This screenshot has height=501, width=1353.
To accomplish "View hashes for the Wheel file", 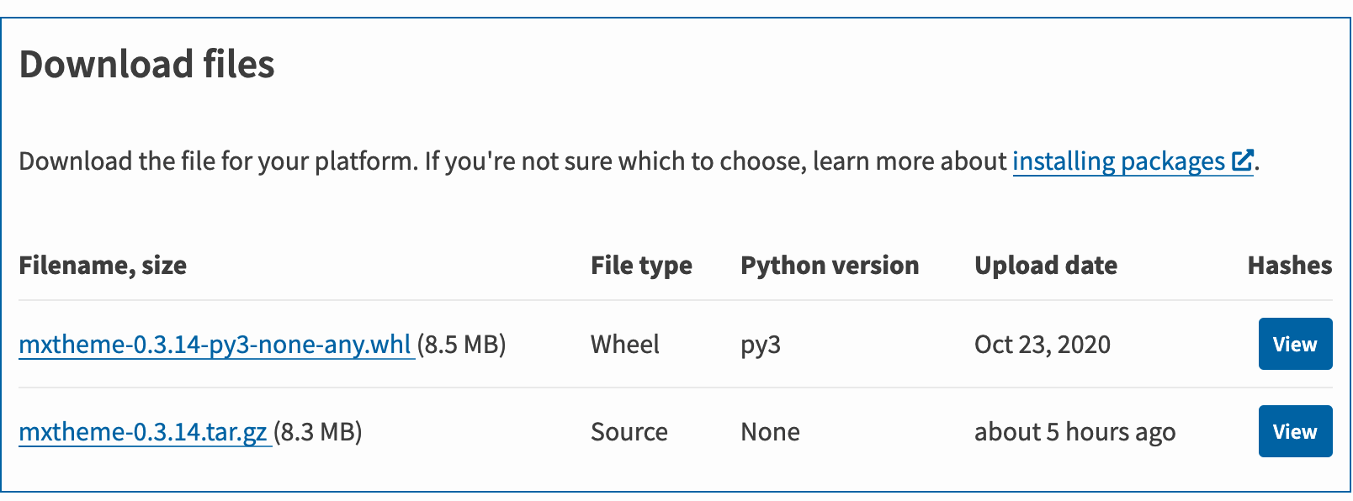I will pos(1294,344).
